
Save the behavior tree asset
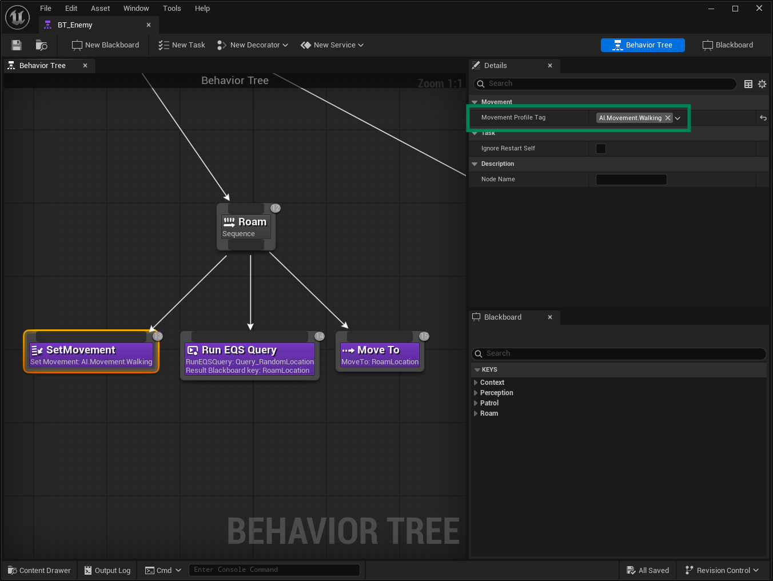(16, 45)
